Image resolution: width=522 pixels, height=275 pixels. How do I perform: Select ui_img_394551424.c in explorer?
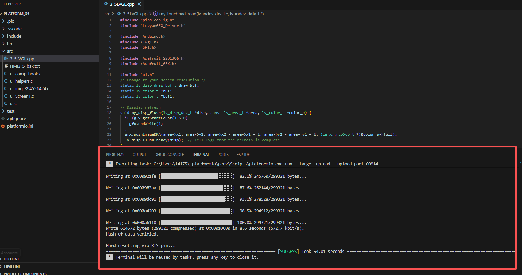click(29, 88)
